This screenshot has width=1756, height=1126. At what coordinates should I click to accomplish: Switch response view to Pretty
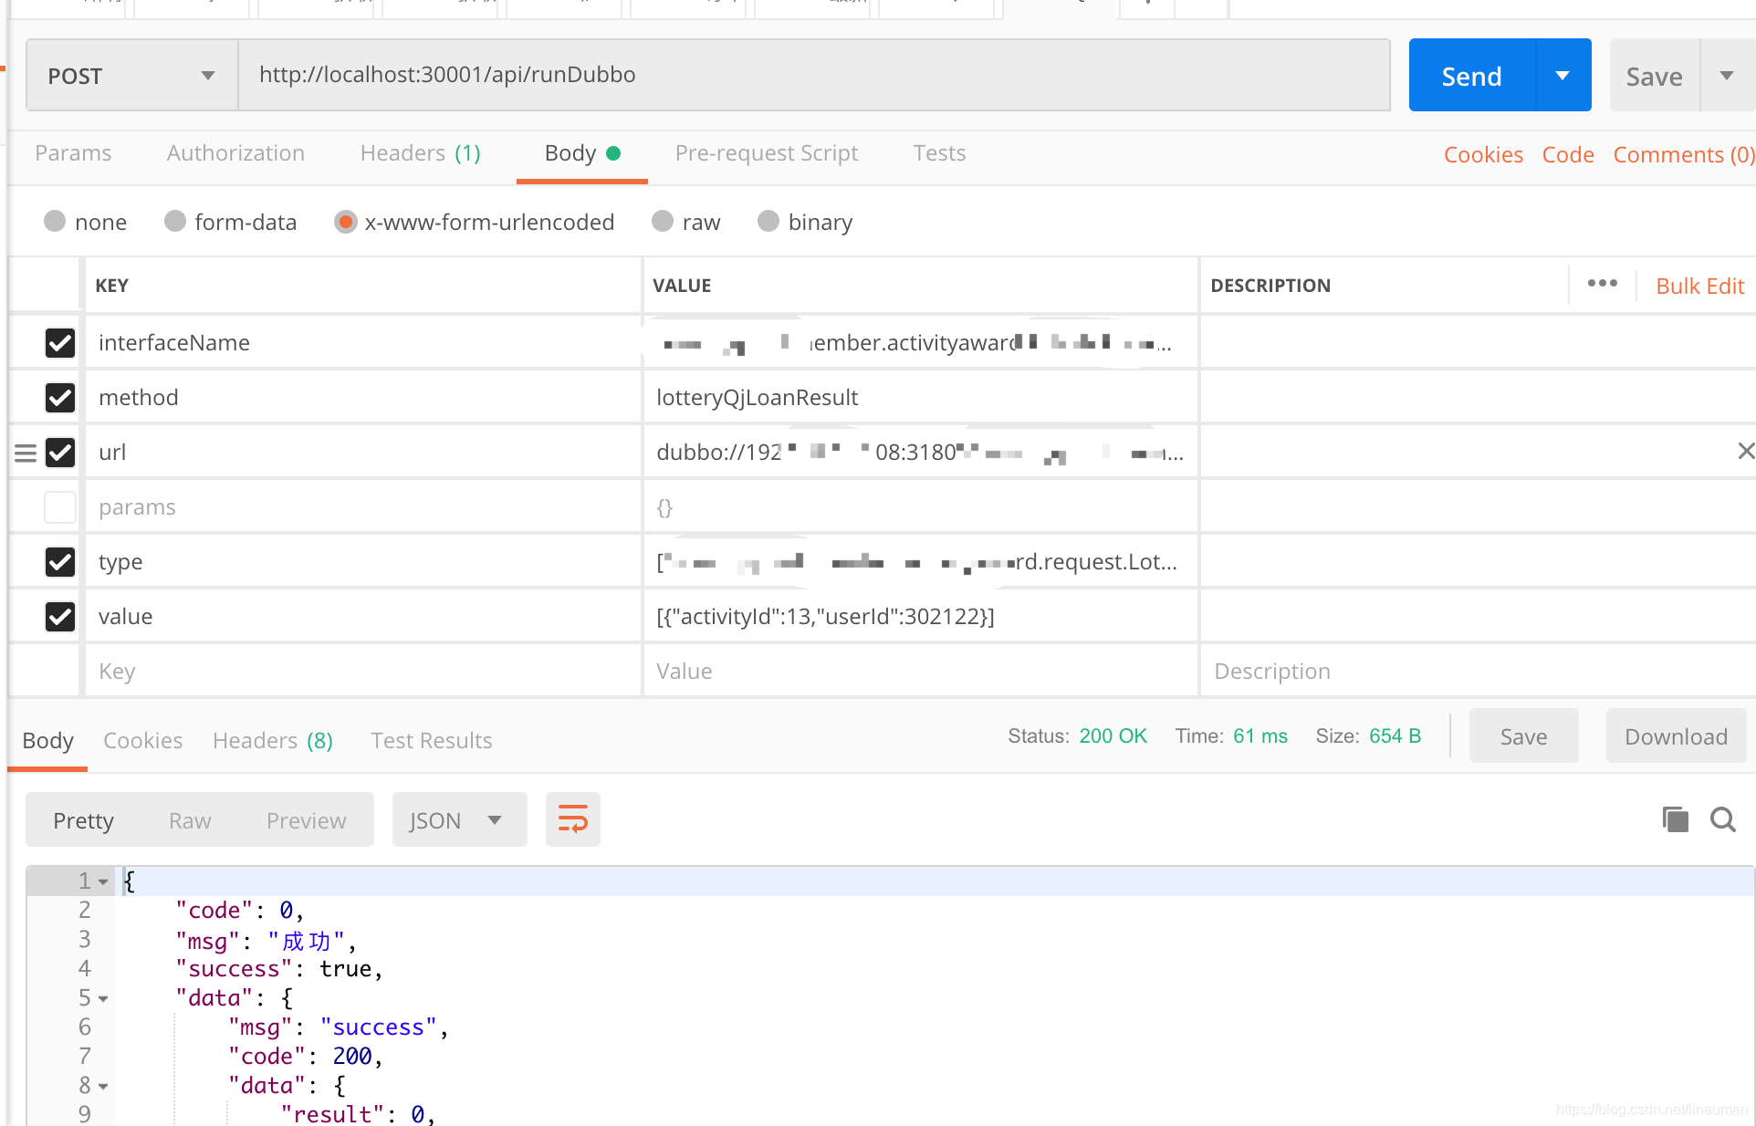[x=83, y=820]
